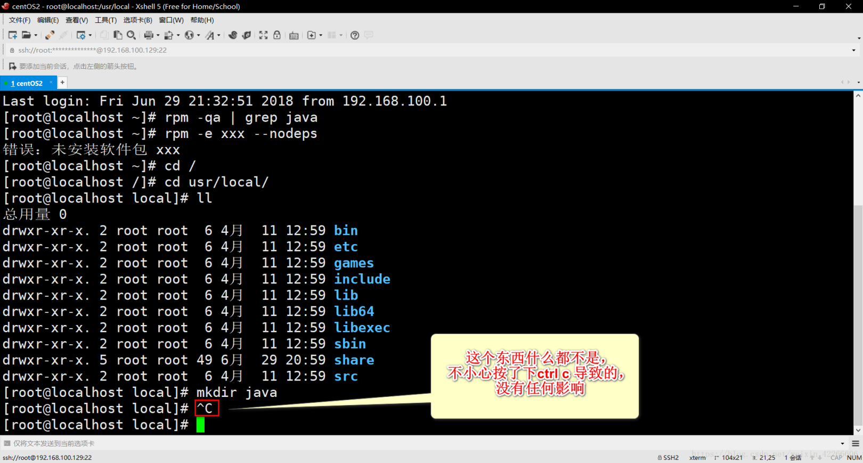
Task: Click the terminal scrollbar down arrow
Action: pos(858,430)
